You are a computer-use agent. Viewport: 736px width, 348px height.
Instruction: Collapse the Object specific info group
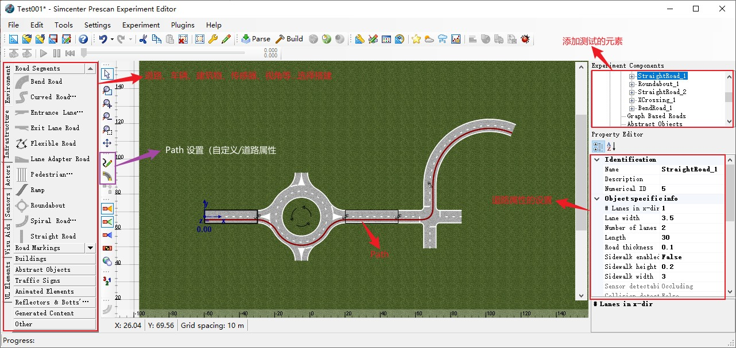pos(597,198)
